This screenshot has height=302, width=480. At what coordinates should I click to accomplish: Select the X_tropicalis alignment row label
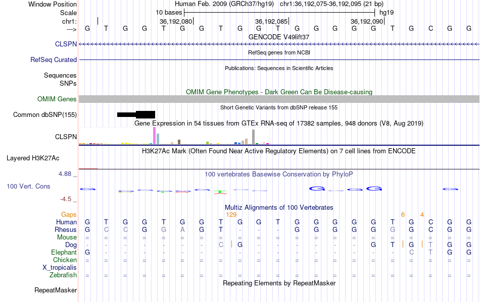[60, 268]
